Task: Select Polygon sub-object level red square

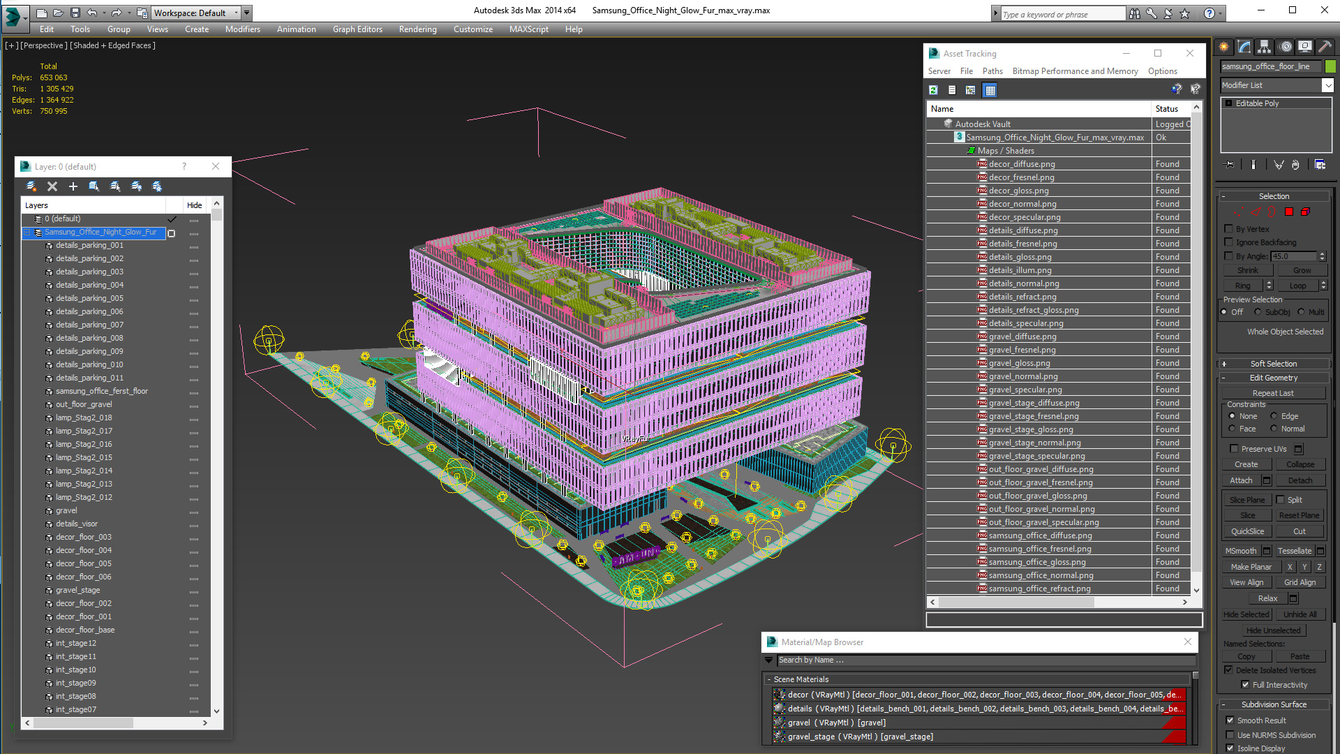Action: point(1289,212)
